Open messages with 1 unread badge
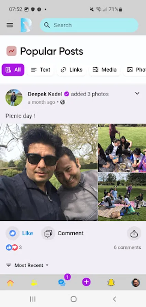 click(63, 282)
